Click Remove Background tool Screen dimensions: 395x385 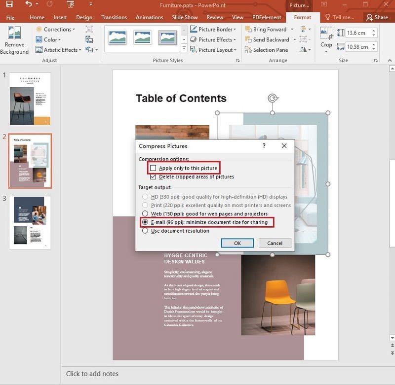(14, 40)
